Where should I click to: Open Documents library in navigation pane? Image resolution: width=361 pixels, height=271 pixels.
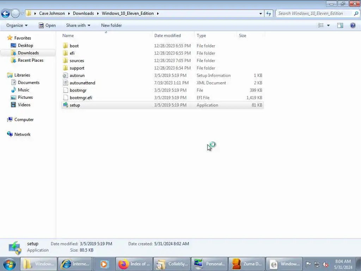coord(29,83)
